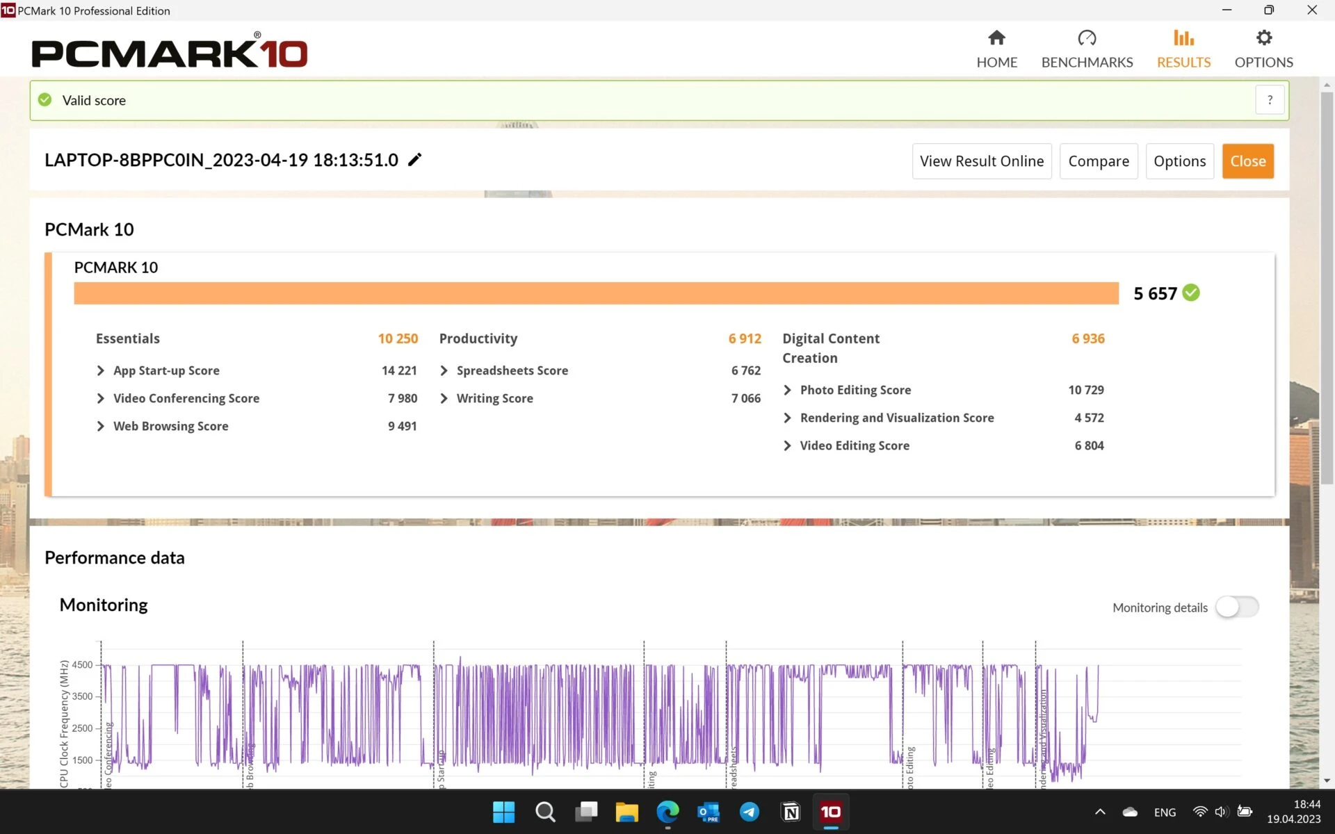The image size is (1335, 834).
Task: Toggle the Monitoring details switch
Action: (1237, 607)
